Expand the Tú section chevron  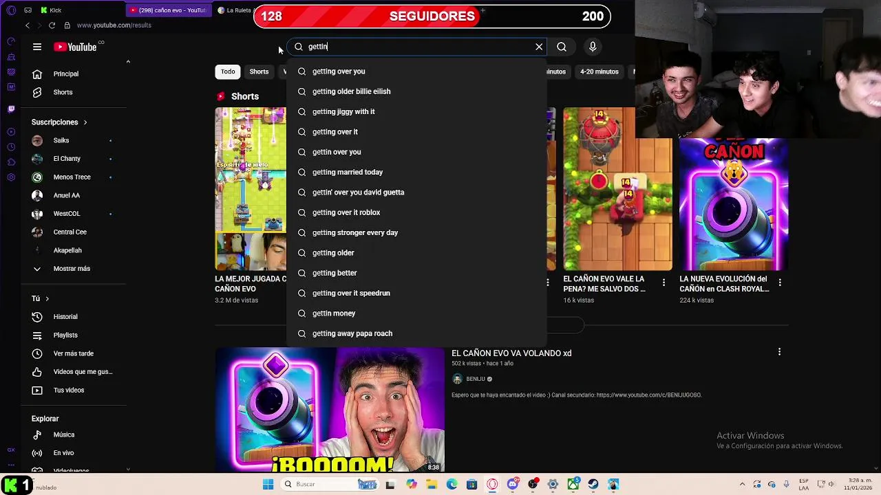click(x=47, y=299)
